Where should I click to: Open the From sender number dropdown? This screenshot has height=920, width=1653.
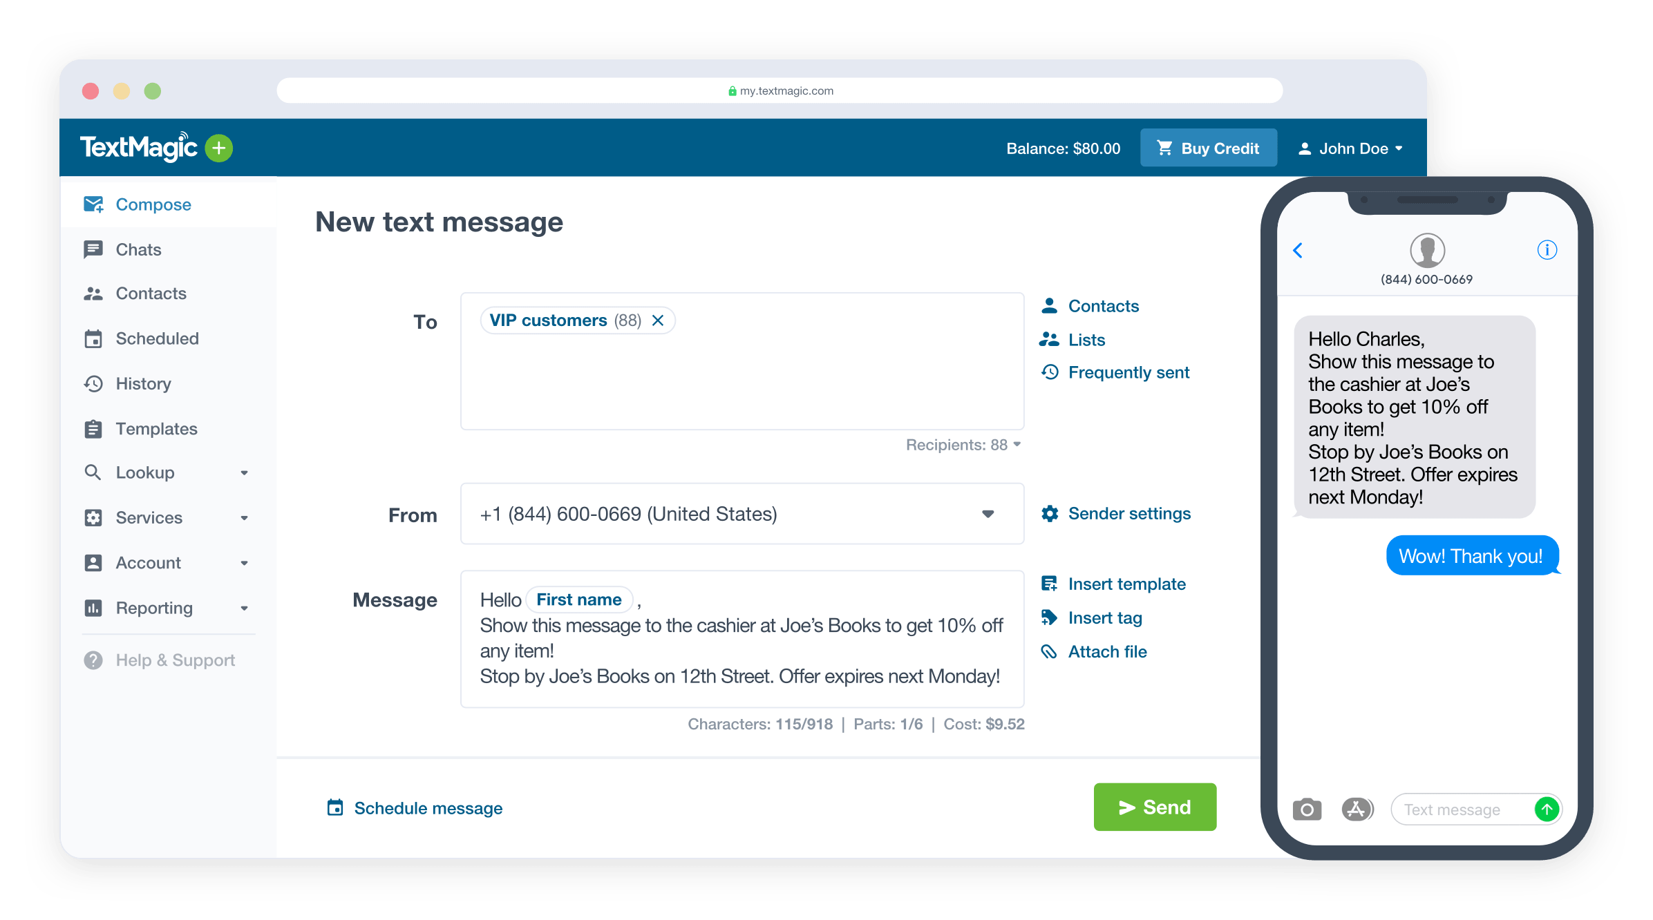(742, 514)
